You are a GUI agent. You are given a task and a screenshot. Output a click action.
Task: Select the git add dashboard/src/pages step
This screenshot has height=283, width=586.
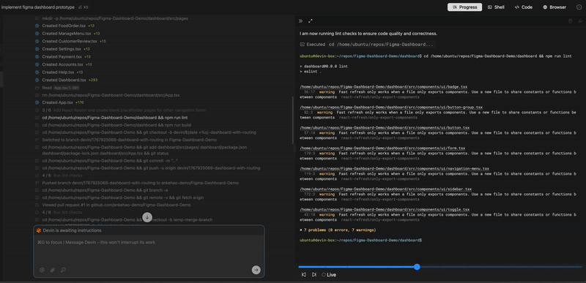(144, 150)
